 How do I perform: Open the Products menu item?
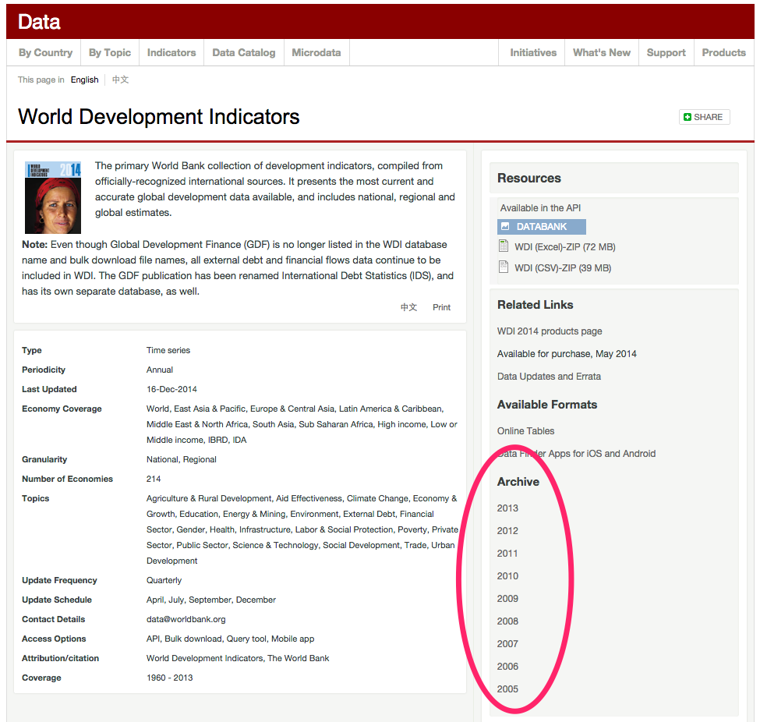(x=723, y=52)
